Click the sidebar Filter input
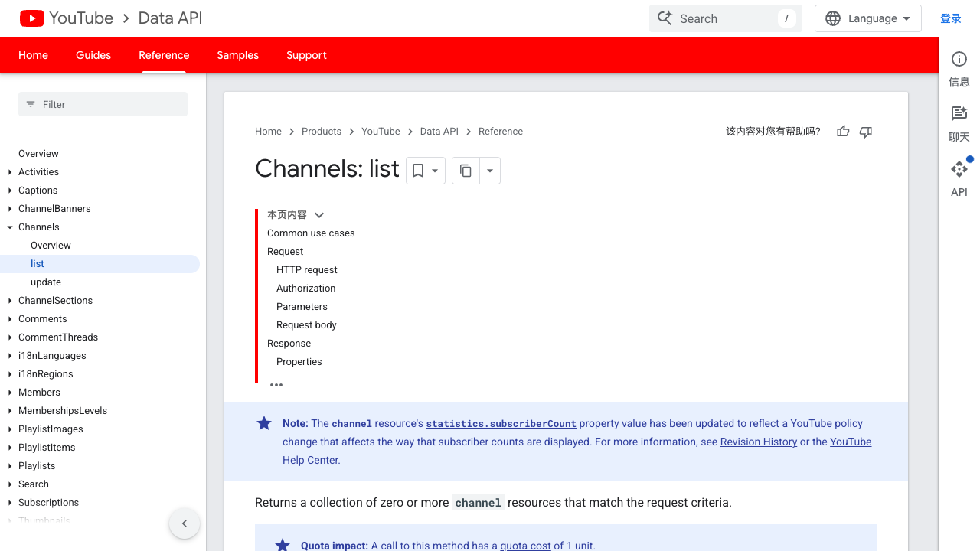The height and width of the screenshot is (551, 980). [103, 104]
